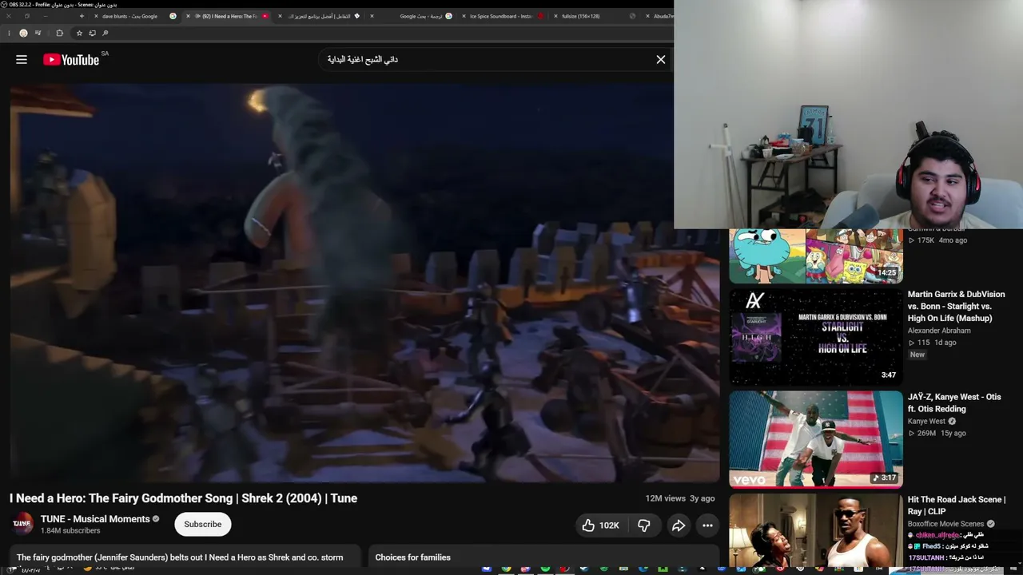Click the 269M 15y ago view count
1023x575 pixels.
(x=937, y=434)
